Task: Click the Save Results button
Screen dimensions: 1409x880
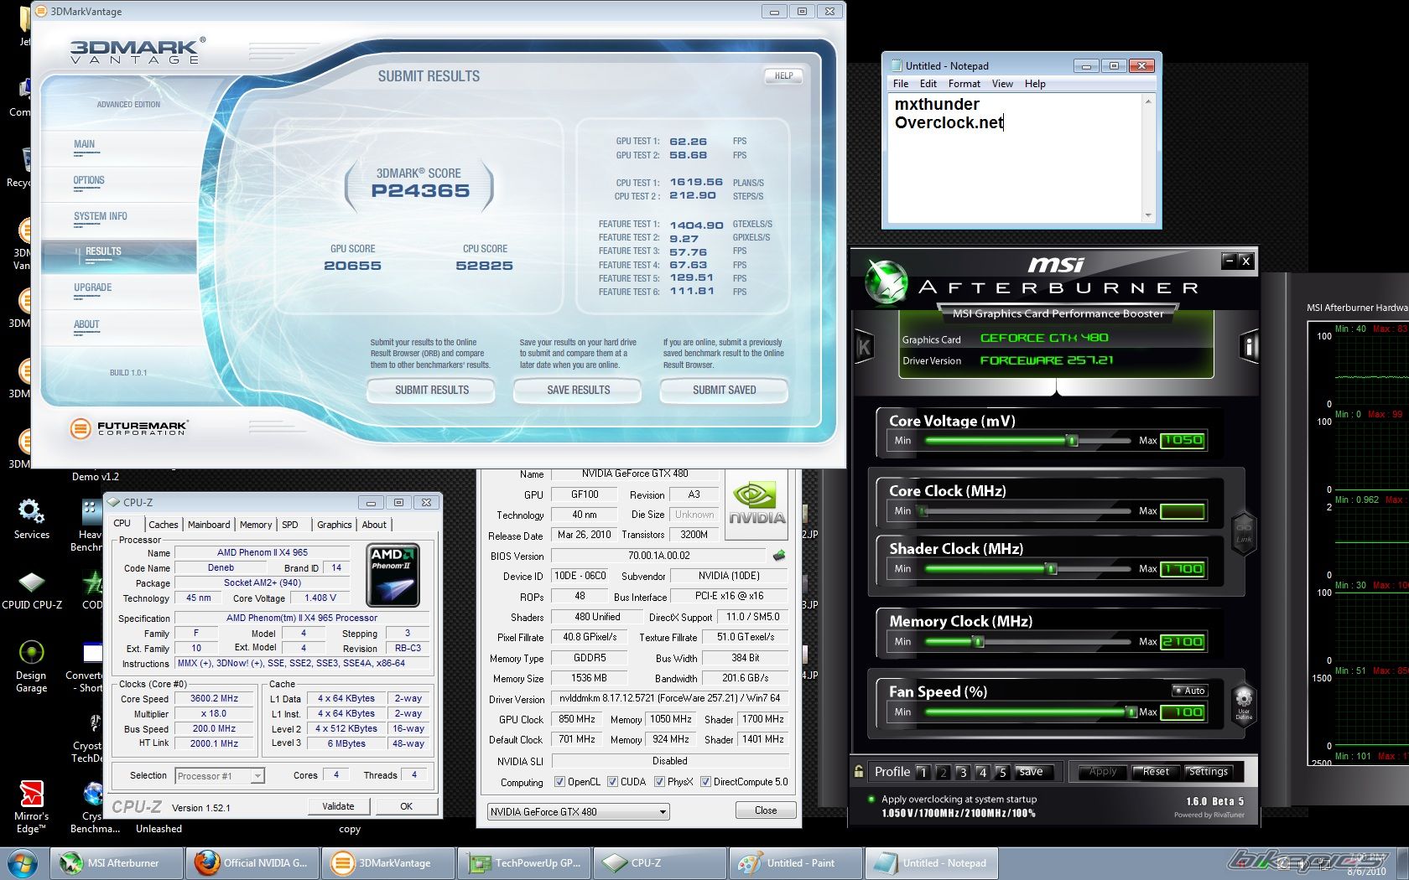Action: point(578,390)
